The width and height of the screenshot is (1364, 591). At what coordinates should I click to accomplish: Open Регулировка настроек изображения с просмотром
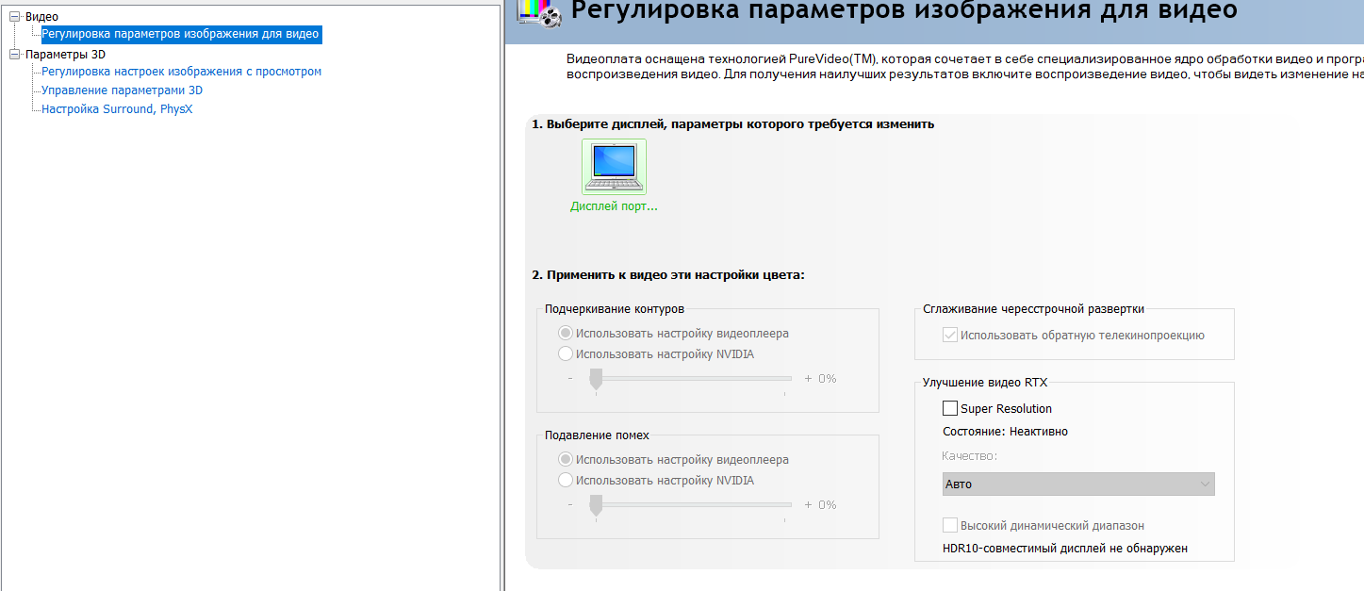click(x=181, y=72)
